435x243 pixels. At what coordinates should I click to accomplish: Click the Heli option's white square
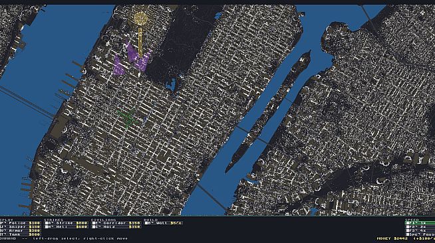point(47,226)
